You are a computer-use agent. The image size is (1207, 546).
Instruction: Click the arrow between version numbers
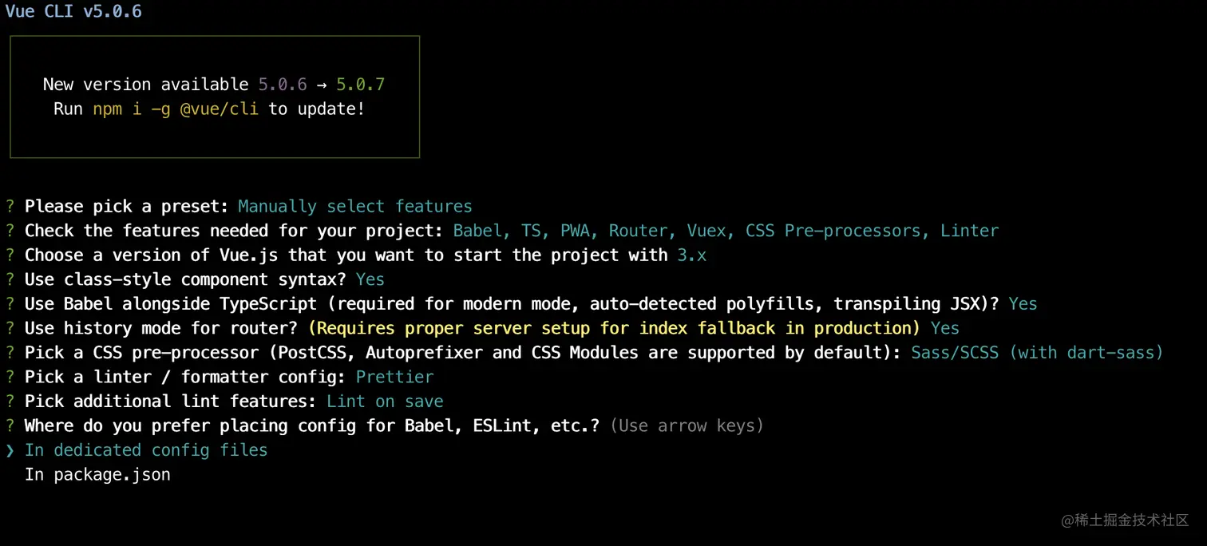click(322, 85)
